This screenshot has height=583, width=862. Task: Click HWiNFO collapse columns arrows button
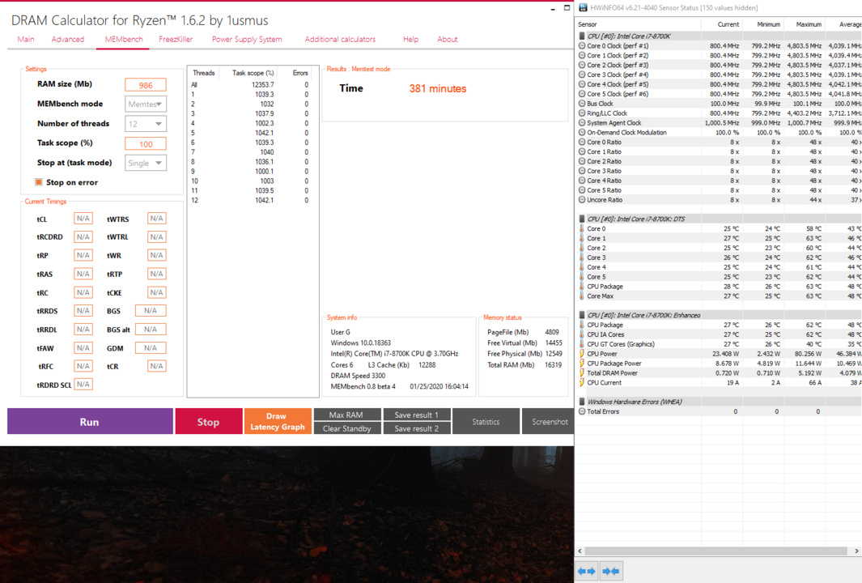(x=611, y=572)
